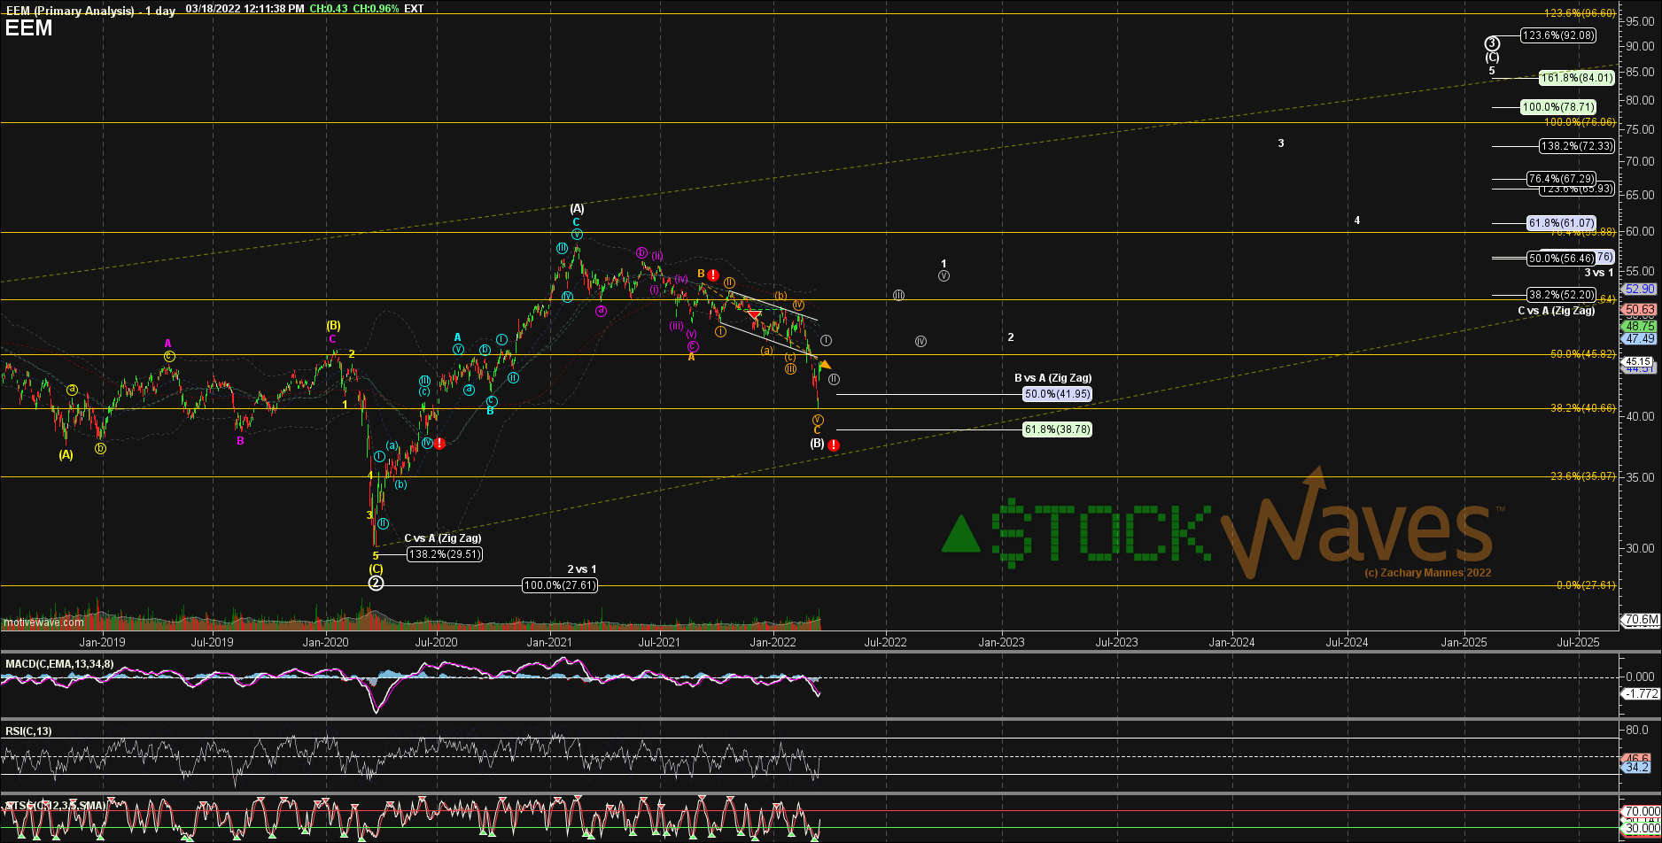
Task: Select the "138.2%(29.51)" label near 2020 low
Action: [445, 554]
